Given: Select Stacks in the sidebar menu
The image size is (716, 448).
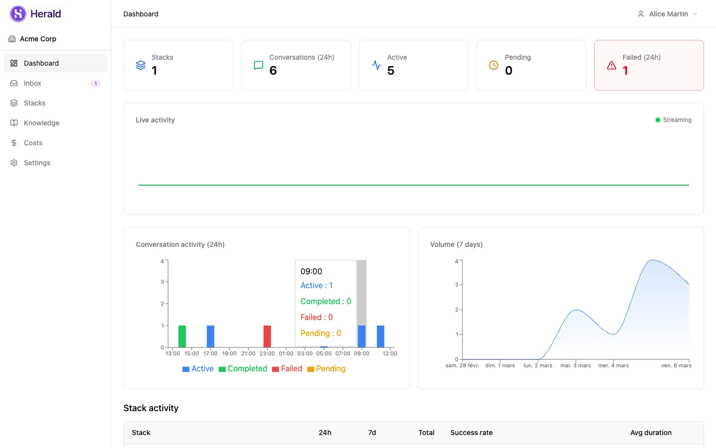Looking at the screenshot, I should pyautogui.click(x=34, y=103).
